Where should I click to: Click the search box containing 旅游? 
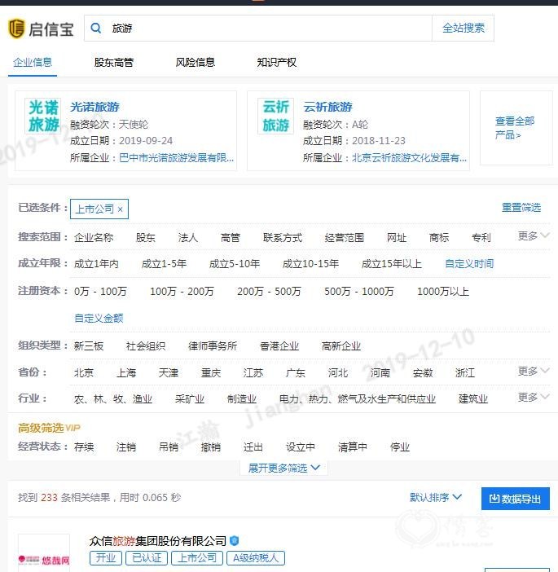tap(258, 28)
